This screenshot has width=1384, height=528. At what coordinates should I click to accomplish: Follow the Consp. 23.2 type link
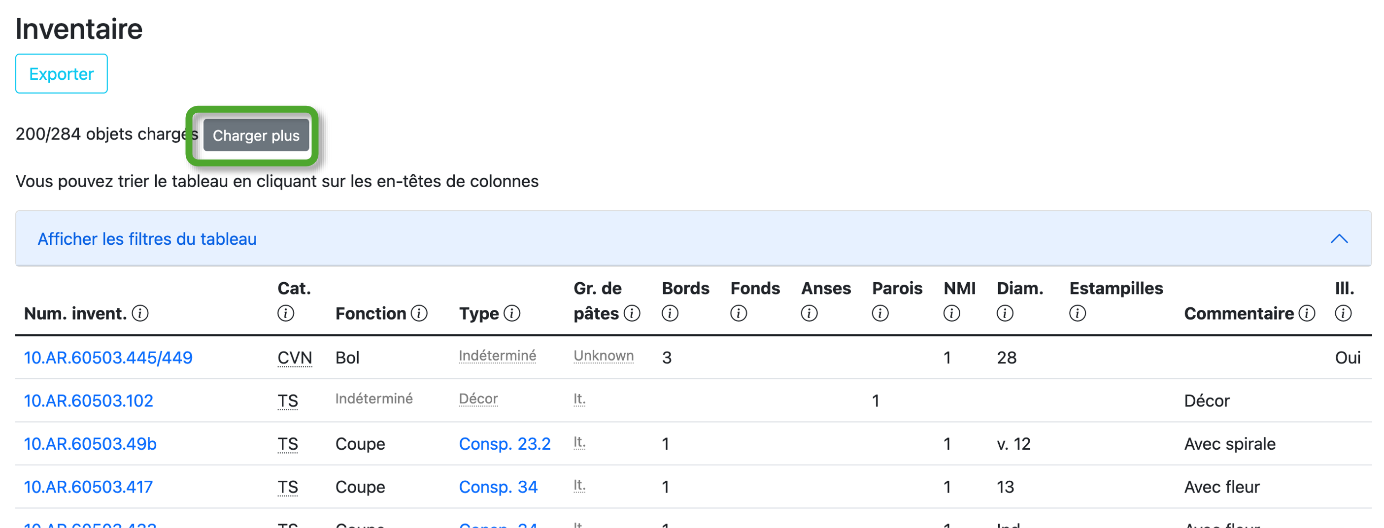(x=504, y=444)
